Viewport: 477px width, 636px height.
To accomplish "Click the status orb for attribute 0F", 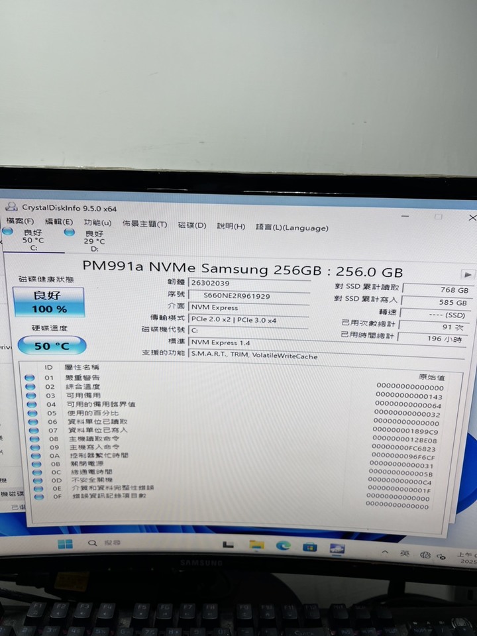I will (39, 496).
